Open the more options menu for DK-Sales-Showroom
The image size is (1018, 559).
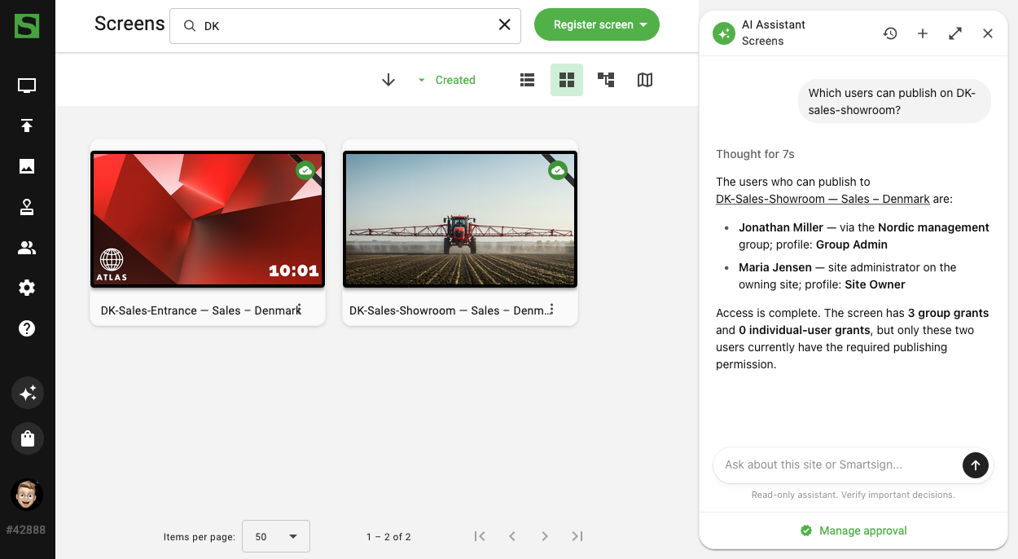tap(552, 310)
